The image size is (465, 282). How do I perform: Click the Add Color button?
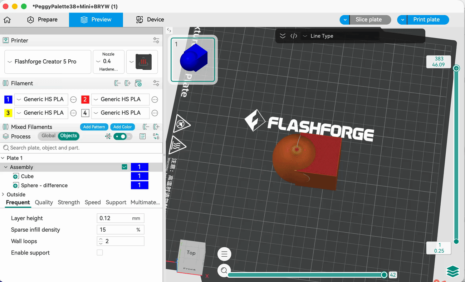[122, 127]
